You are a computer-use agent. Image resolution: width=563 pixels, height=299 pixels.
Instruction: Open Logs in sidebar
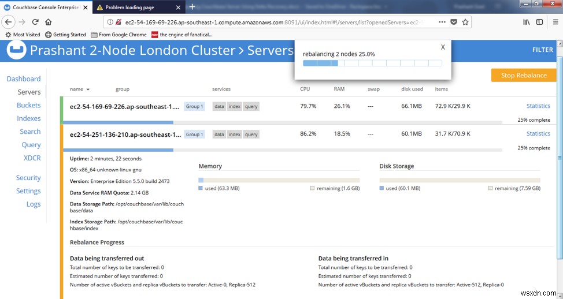pos(34,204)
